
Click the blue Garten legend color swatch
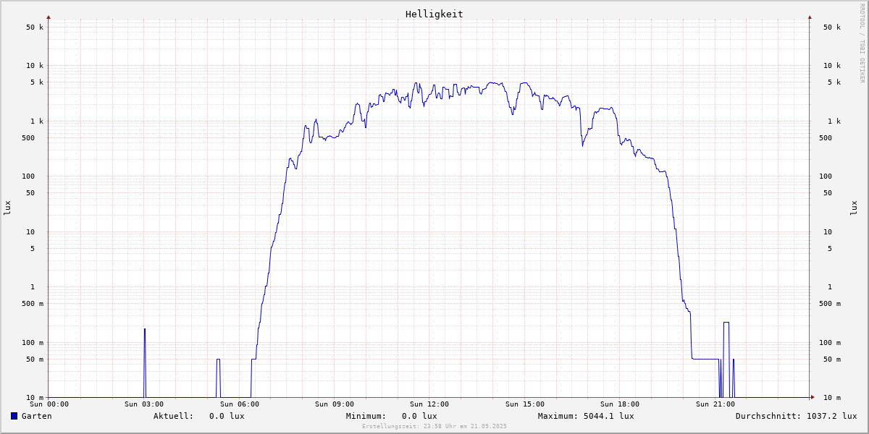click(14, 416)
